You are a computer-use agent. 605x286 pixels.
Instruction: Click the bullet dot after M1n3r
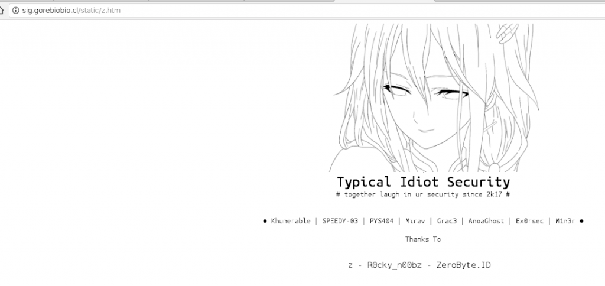click(581, 221)
